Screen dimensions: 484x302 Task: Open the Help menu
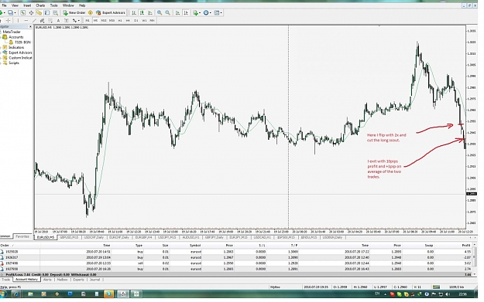pos(82,5)
